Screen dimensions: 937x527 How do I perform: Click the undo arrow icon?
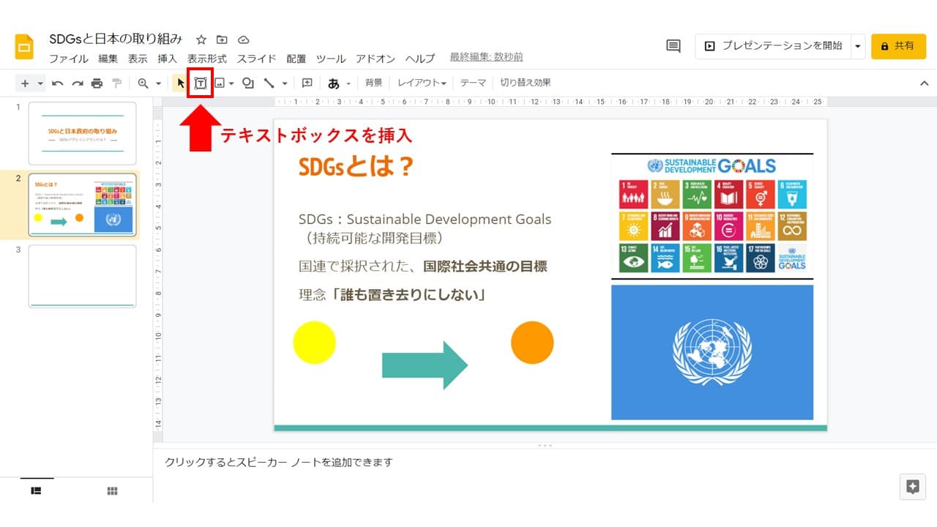tap(58, 83)
